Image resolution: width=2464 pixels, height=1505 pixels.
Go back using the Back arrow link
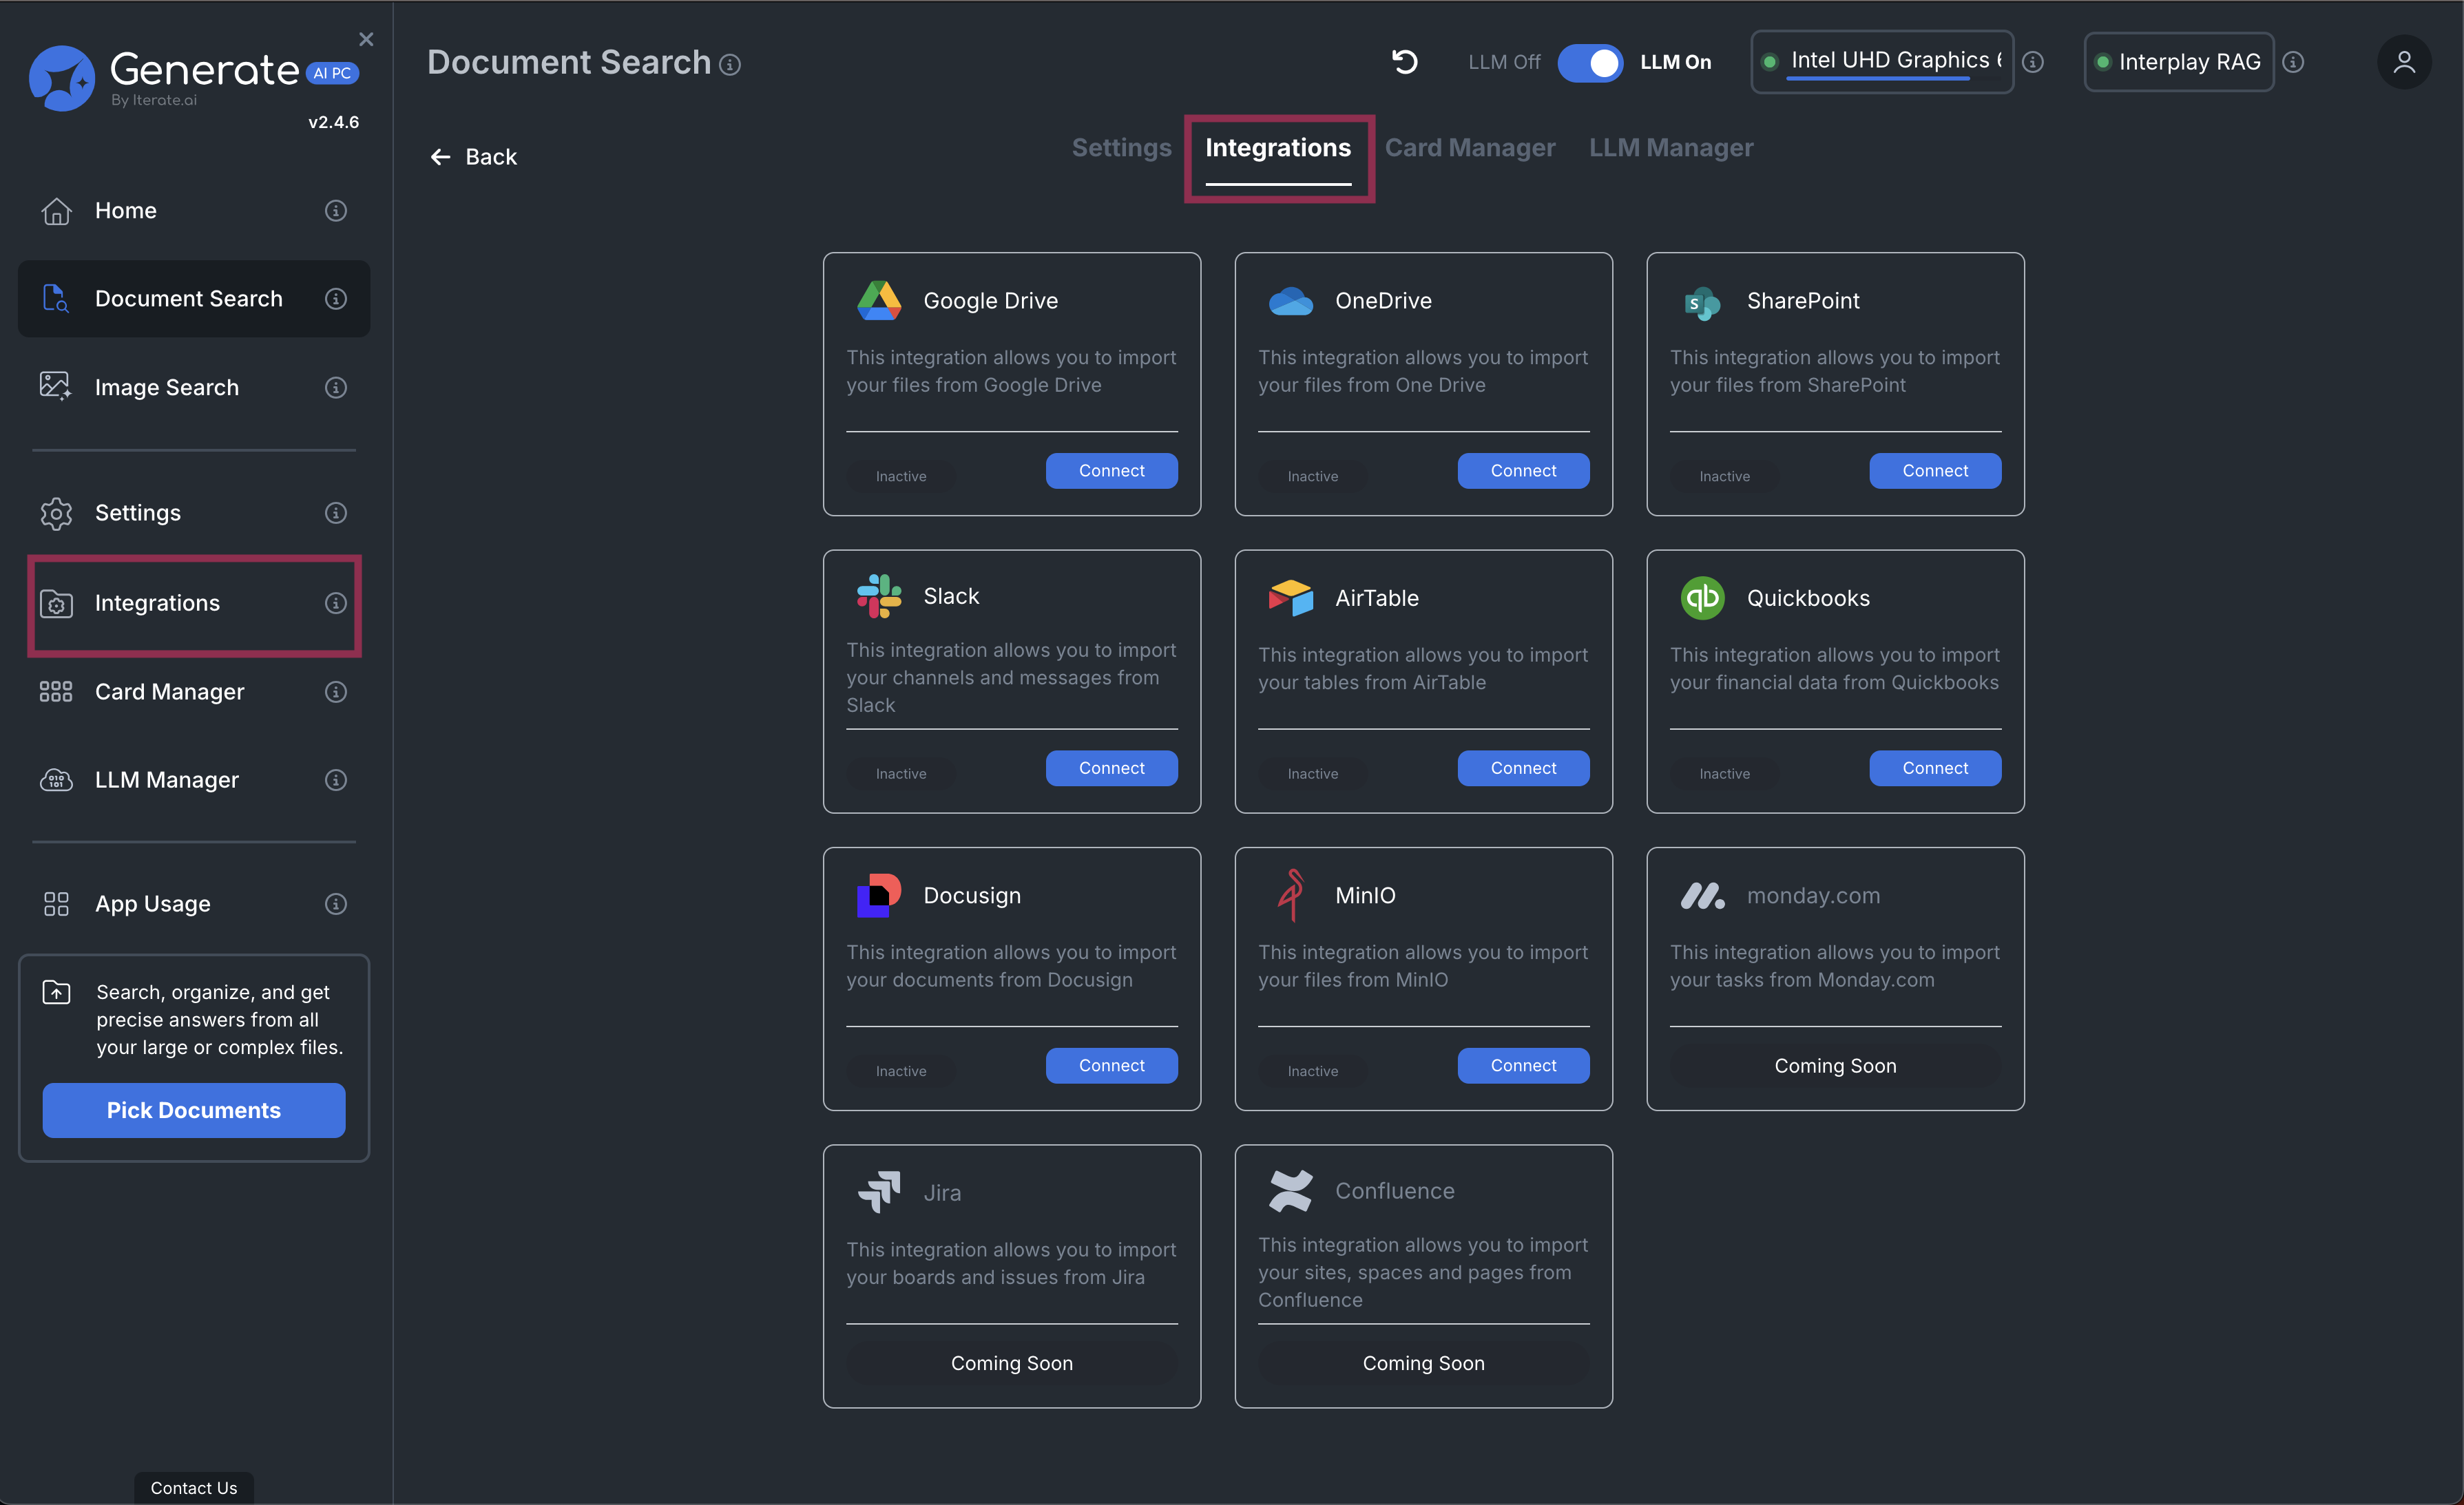pyautogui.click(x=473, y=157)
